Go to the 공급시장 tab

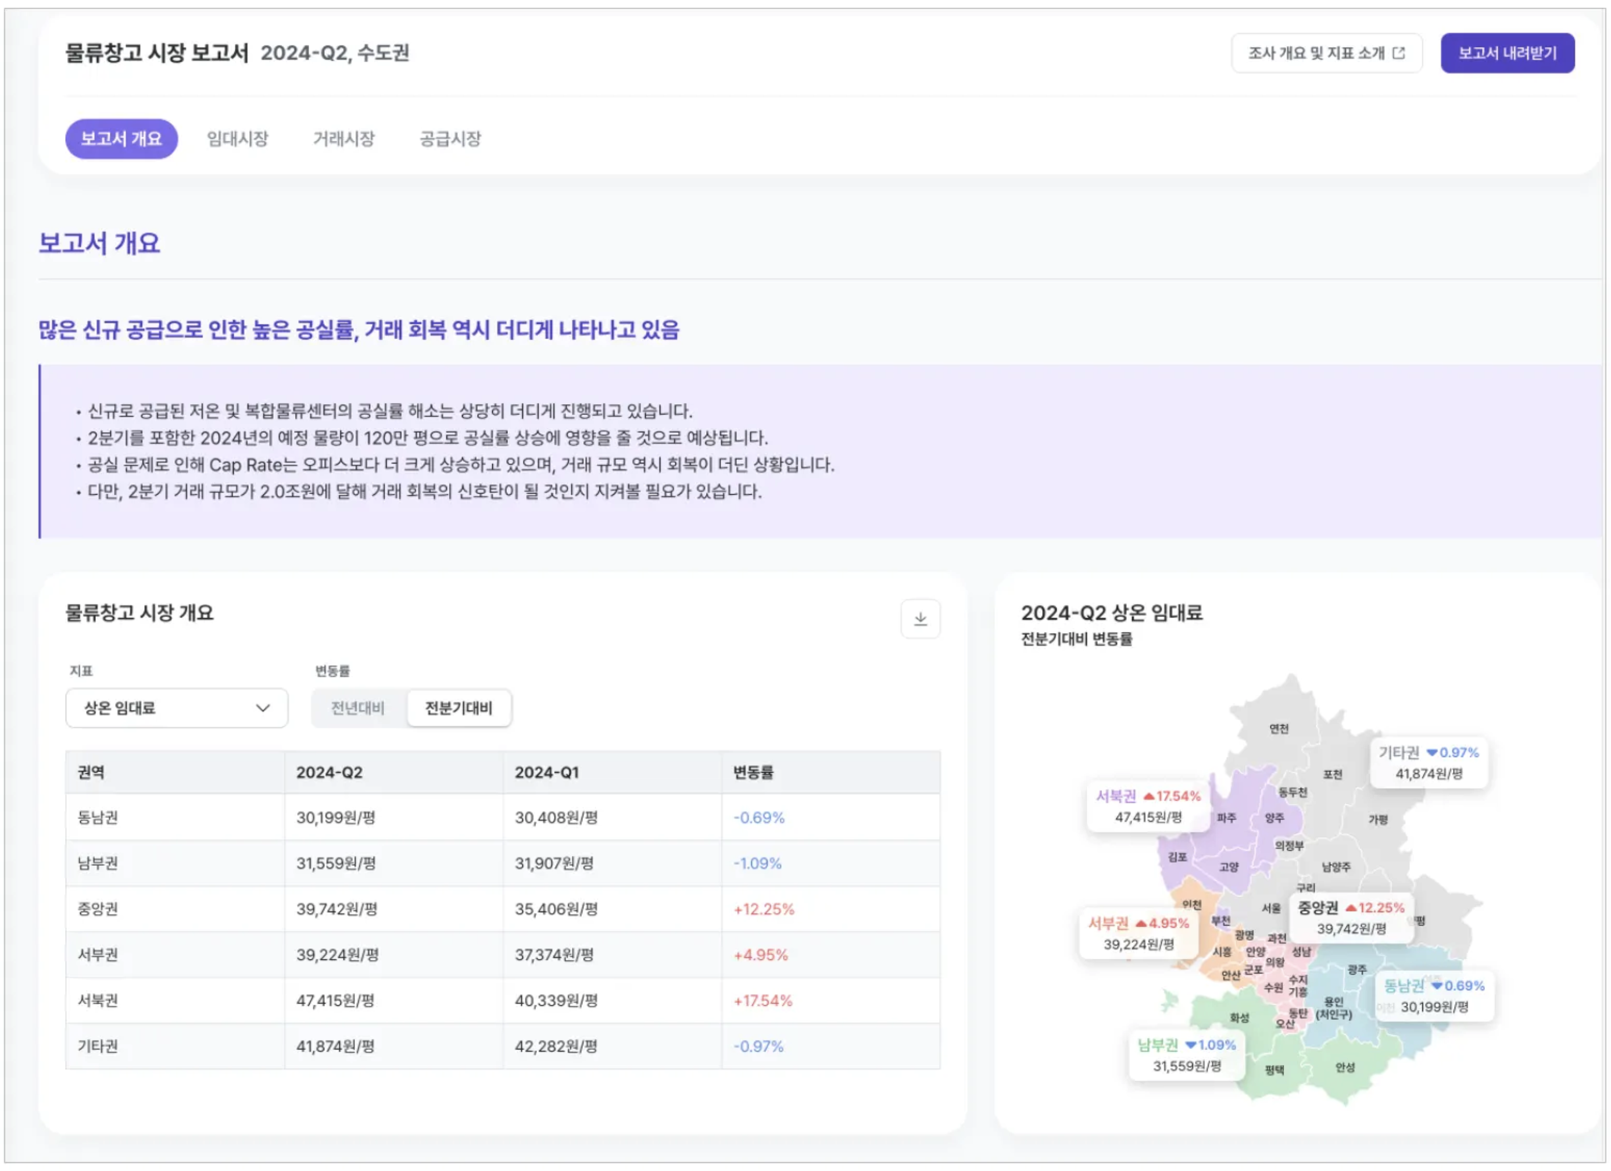pyautogui.click(x=450, y=140)
